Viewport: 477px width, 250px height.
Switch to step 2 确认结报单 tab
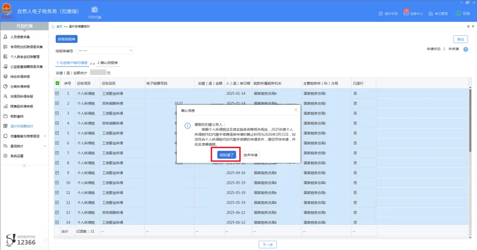coord(108,63)
